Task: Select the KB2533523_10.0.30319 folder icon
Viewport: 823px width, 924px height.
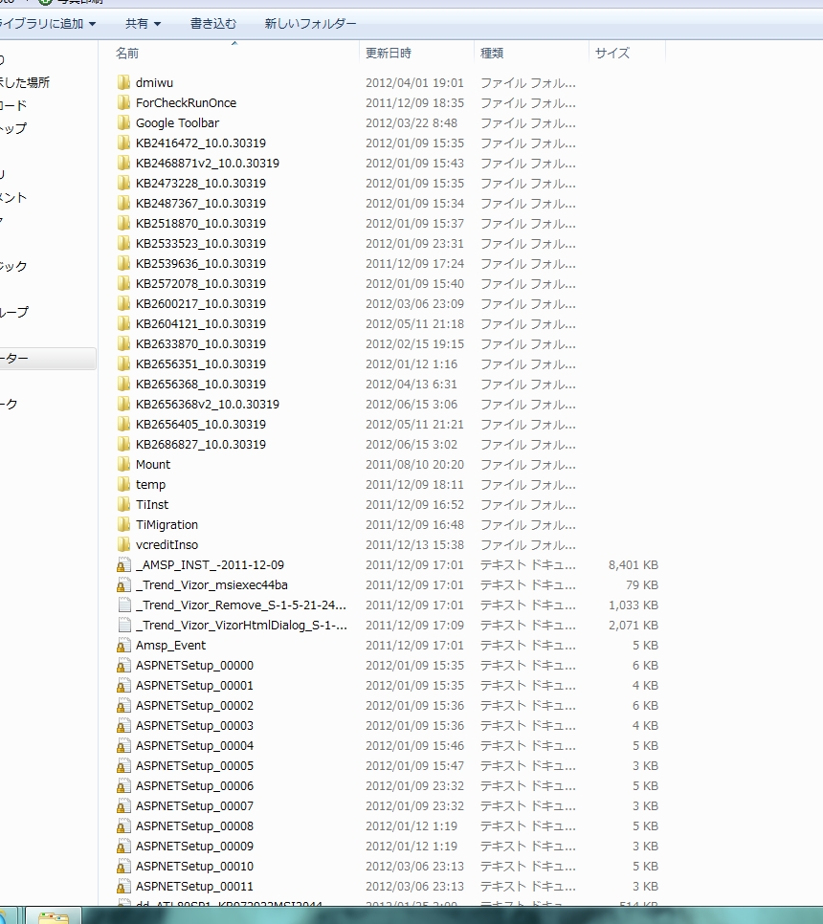Action: click(x=123, y=243)
